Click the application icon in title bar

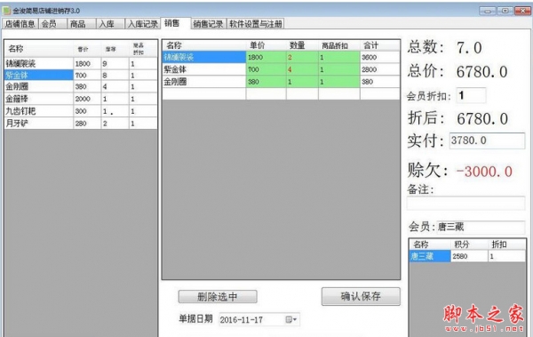tap(7, 11)
